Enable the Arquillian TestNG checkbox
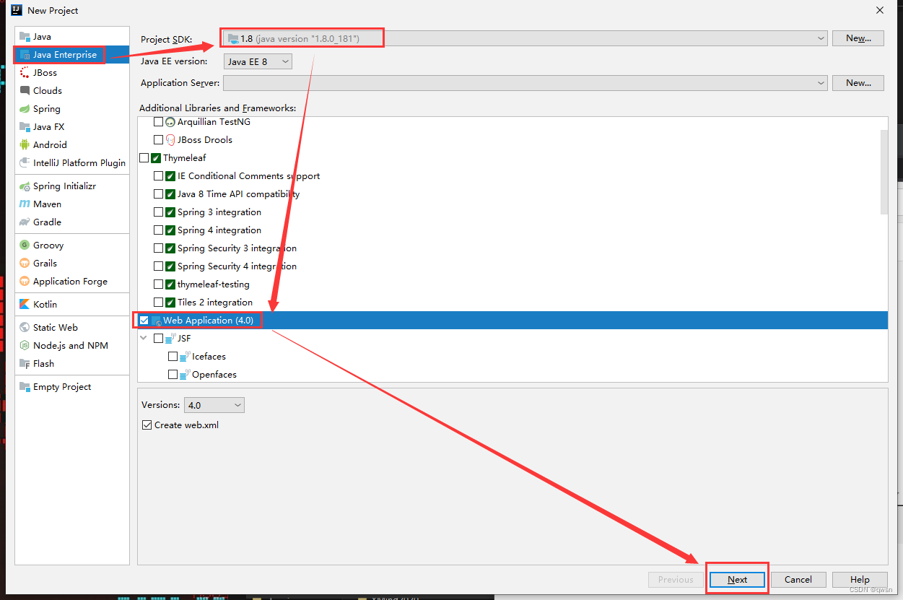The width and height of the screenshot is (903, 600). pos(159,122)
